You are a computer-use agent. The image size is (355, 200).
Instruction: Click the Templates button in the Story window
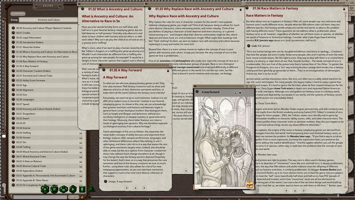tap(18, 14)
